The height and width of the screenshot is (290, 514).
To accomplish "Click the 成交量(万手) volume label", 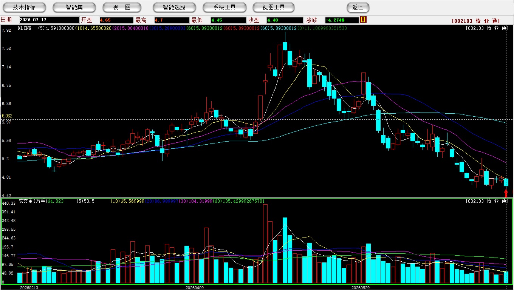I will (x=32, y=201).
